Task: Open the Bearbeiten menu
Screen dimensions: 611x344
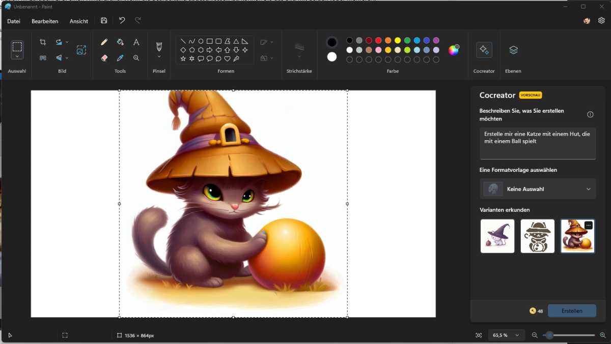Action: click(x=45, y=21)
